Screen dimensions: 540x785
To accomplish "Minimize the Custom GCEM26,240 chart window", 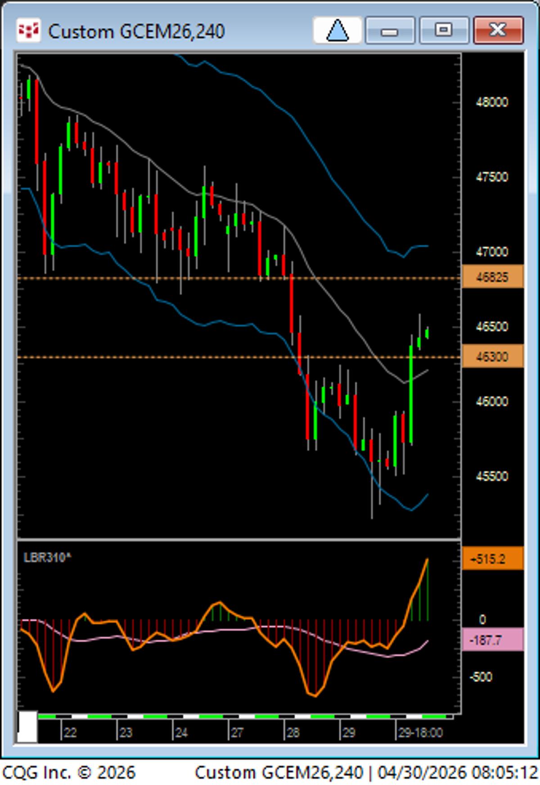I will pyautogui.click(x=390, y=30).
